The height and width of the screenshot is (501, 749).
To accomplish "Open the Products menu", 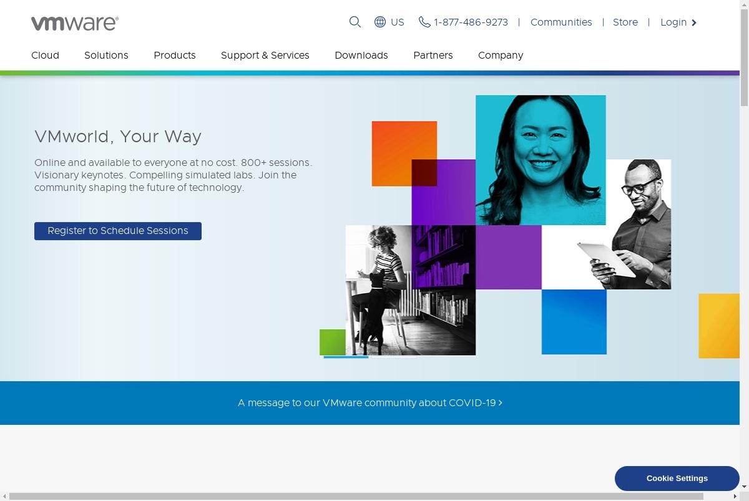I will click(x=175, y=55).
